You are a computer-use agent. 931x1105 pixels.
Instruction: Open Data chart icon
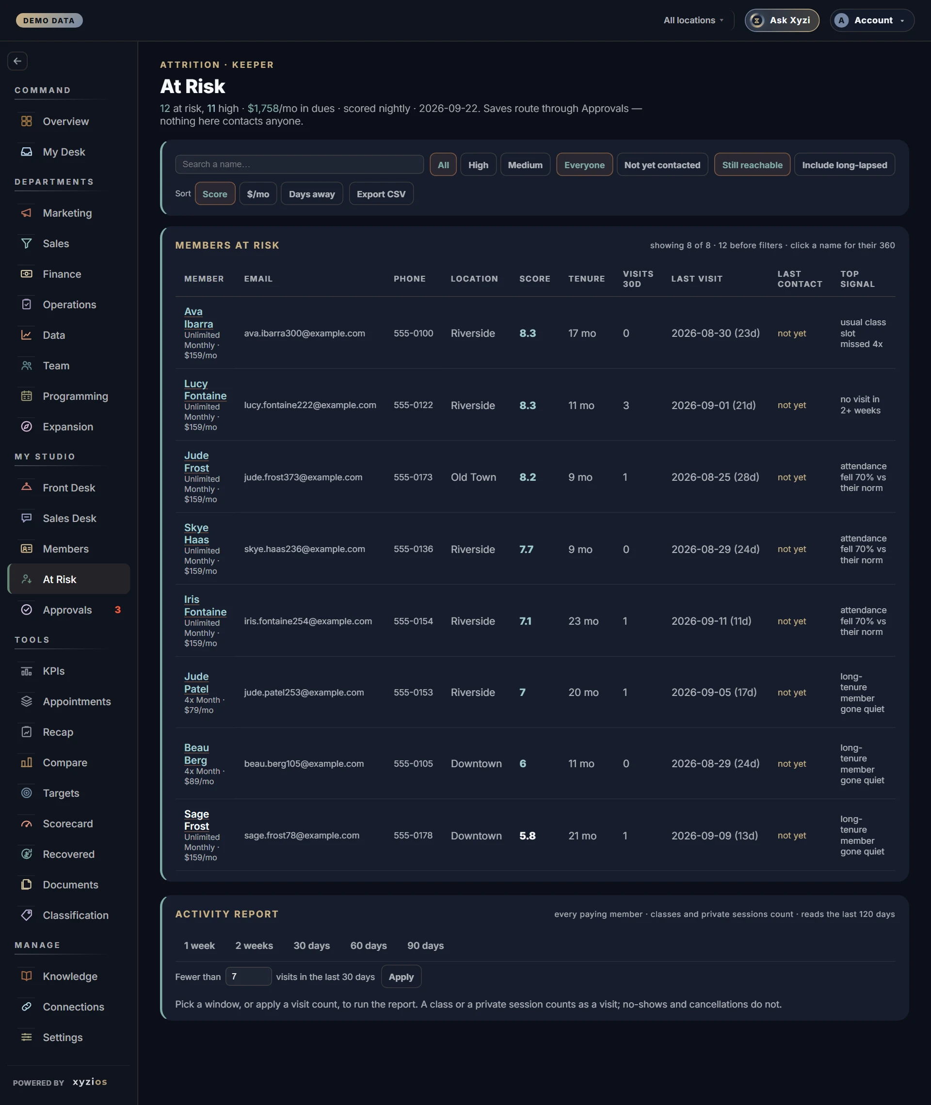pyautogui.click(x=26, y=335)
